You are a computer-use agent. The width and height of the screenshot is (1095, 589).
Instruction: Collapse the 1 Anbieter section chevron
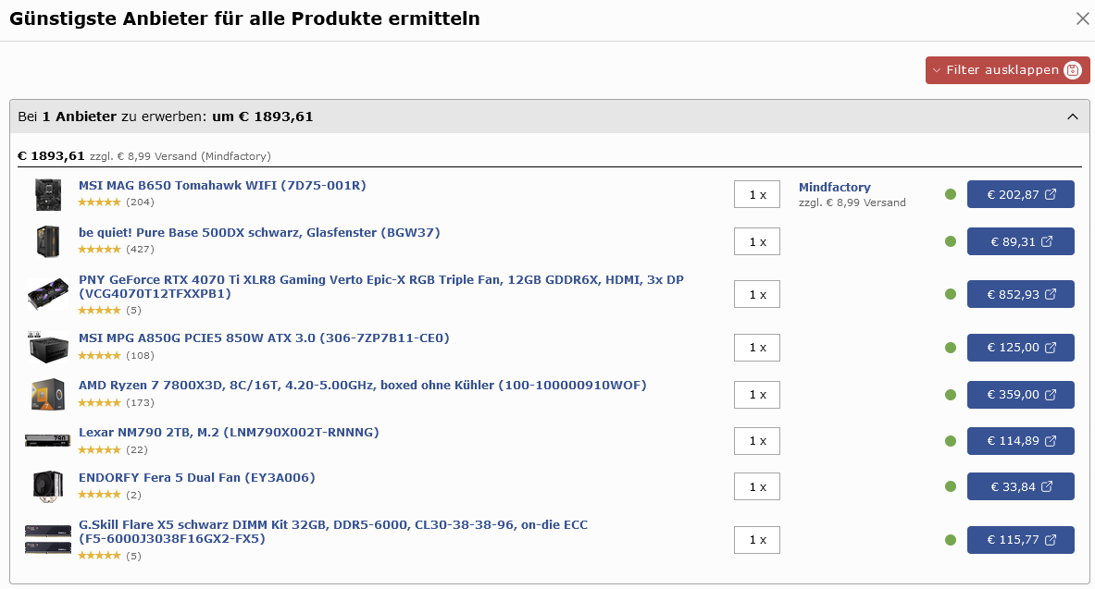click(1073, 117)
